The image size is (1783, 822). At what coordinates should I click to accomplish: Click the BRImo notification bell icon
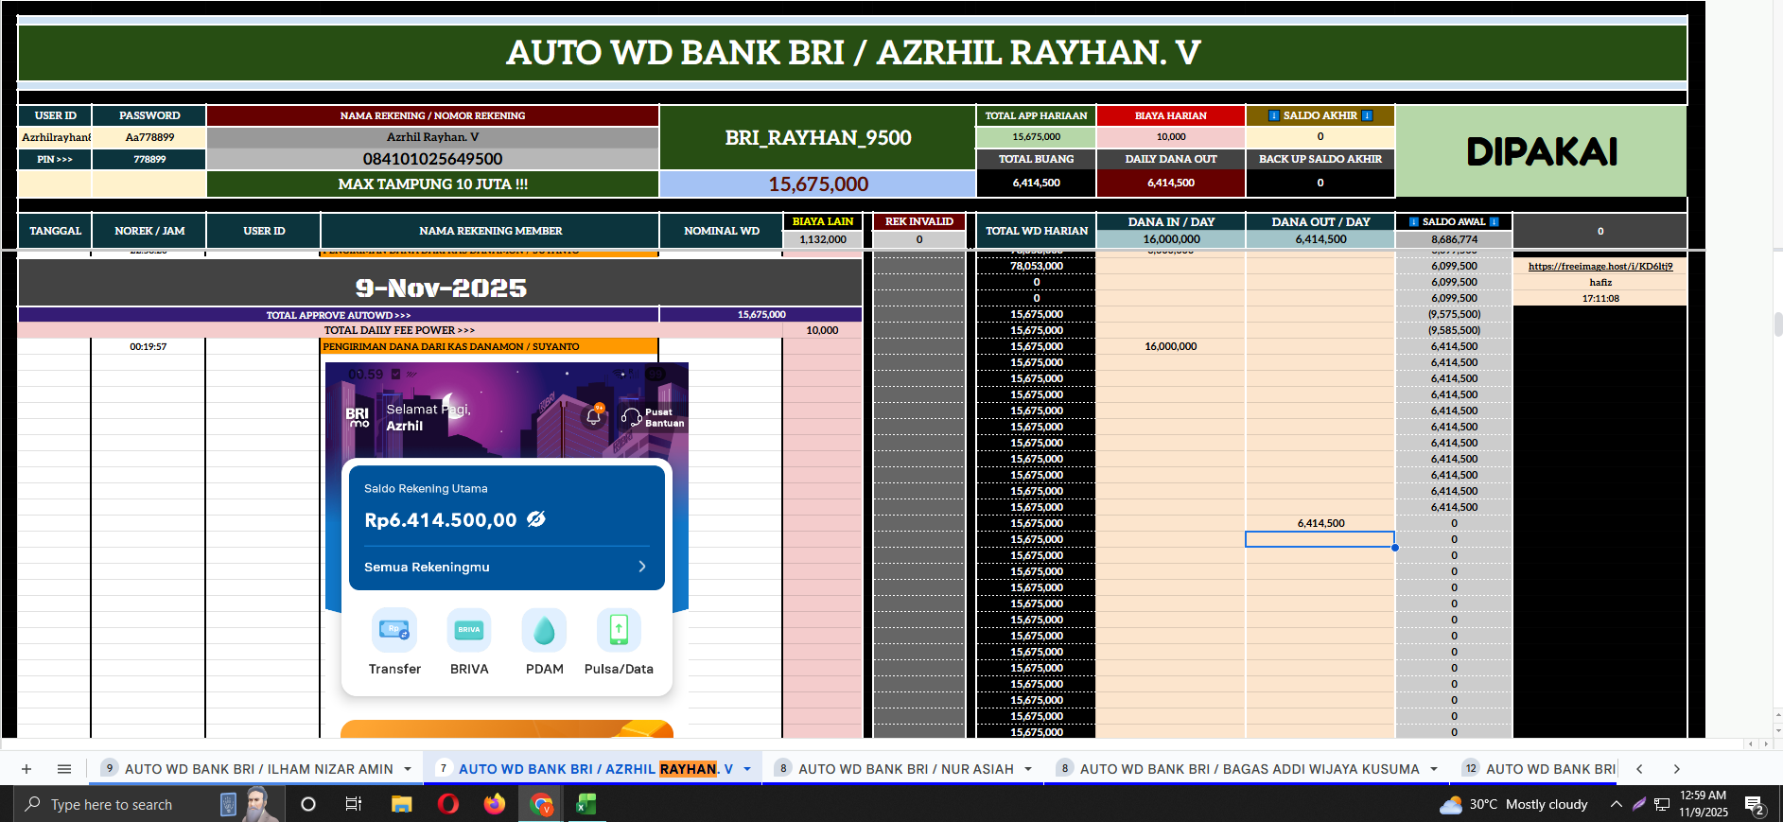tap(594, 416)
